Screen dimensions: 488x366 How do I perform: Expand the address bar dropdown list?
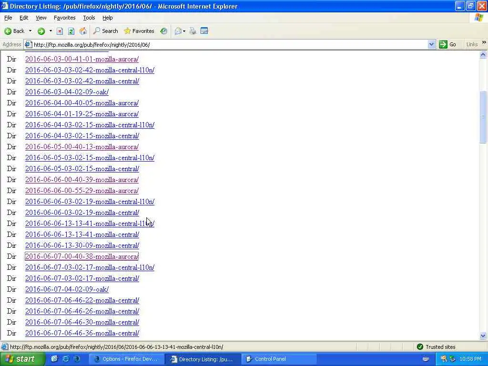[431, 44]
